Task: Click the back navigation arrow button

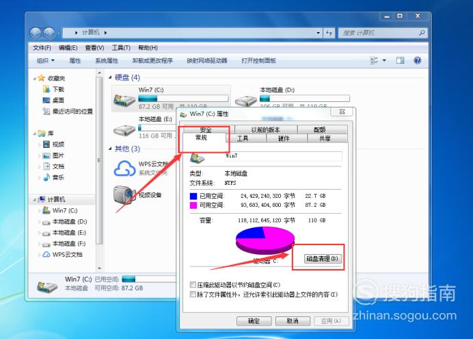Action: 37,33
